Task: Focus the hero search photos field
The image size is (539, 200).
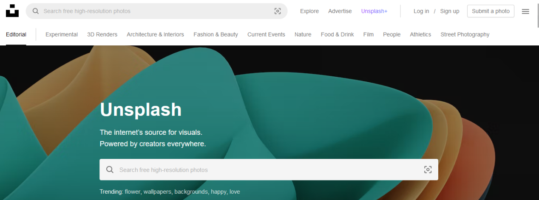Action: coord(269,169)
